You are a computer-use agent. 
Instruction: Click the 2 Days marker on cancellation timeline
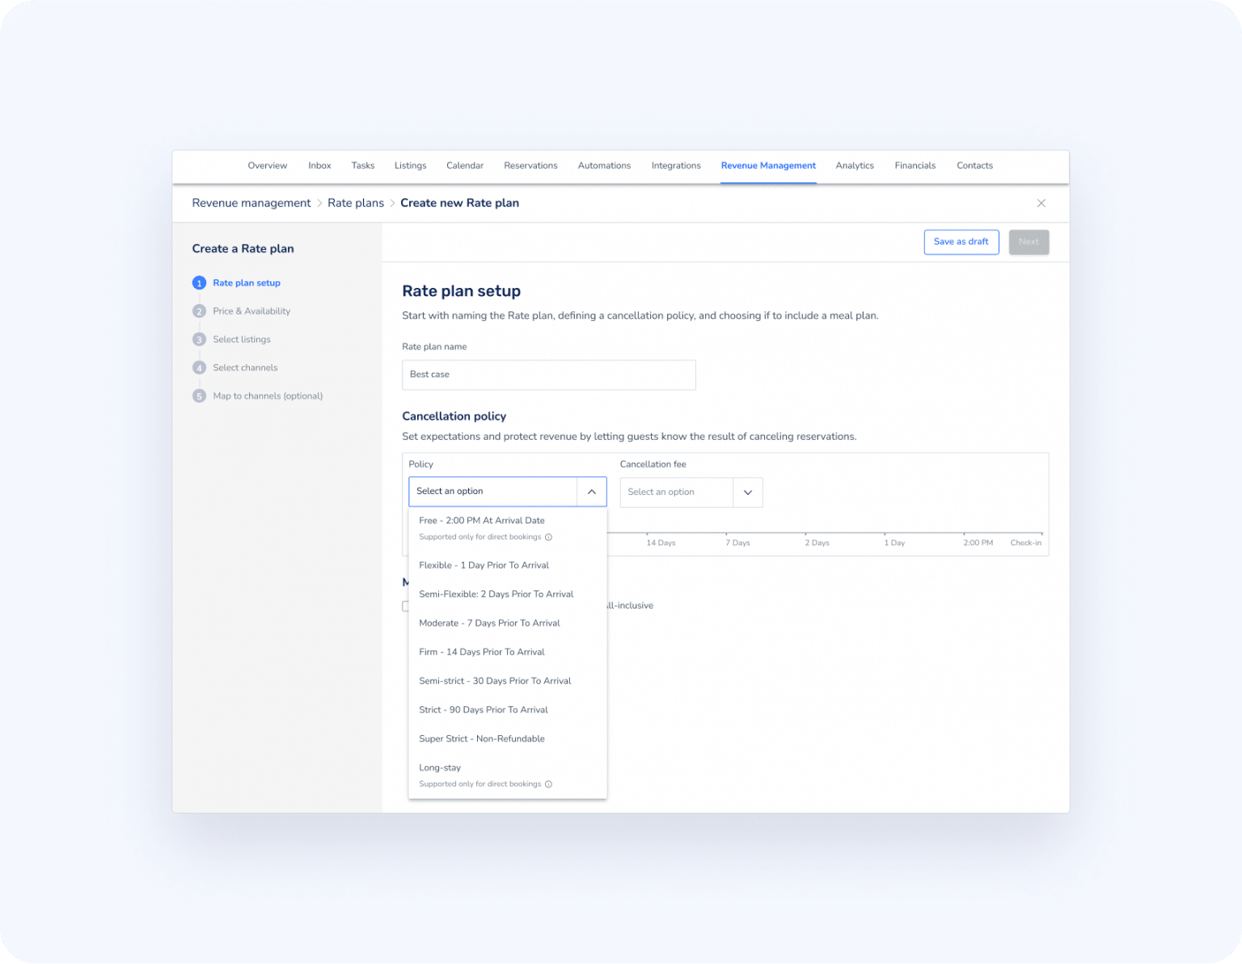[817, 543]
